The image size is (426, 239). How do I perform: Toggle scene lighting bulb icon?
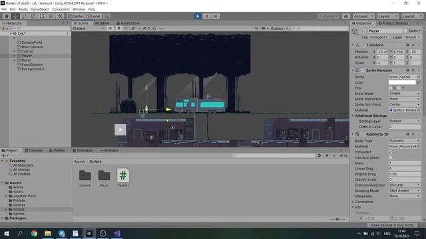point(118,29)
